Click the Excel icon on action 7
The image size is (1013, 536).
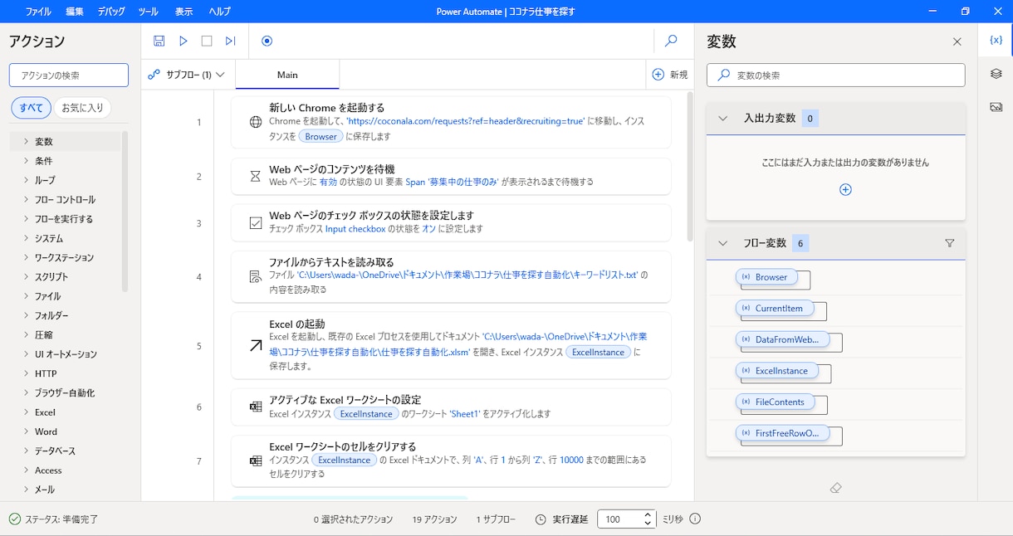coord(256,460)
